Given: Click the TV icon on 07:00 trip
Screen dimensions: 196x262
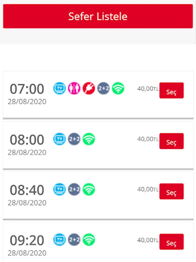Looking at the screenshot, I should (x=60, y=88).
